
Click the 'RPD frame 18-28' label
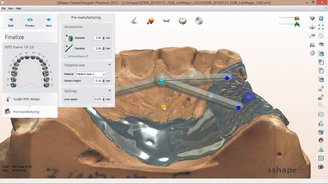point(19,47)
